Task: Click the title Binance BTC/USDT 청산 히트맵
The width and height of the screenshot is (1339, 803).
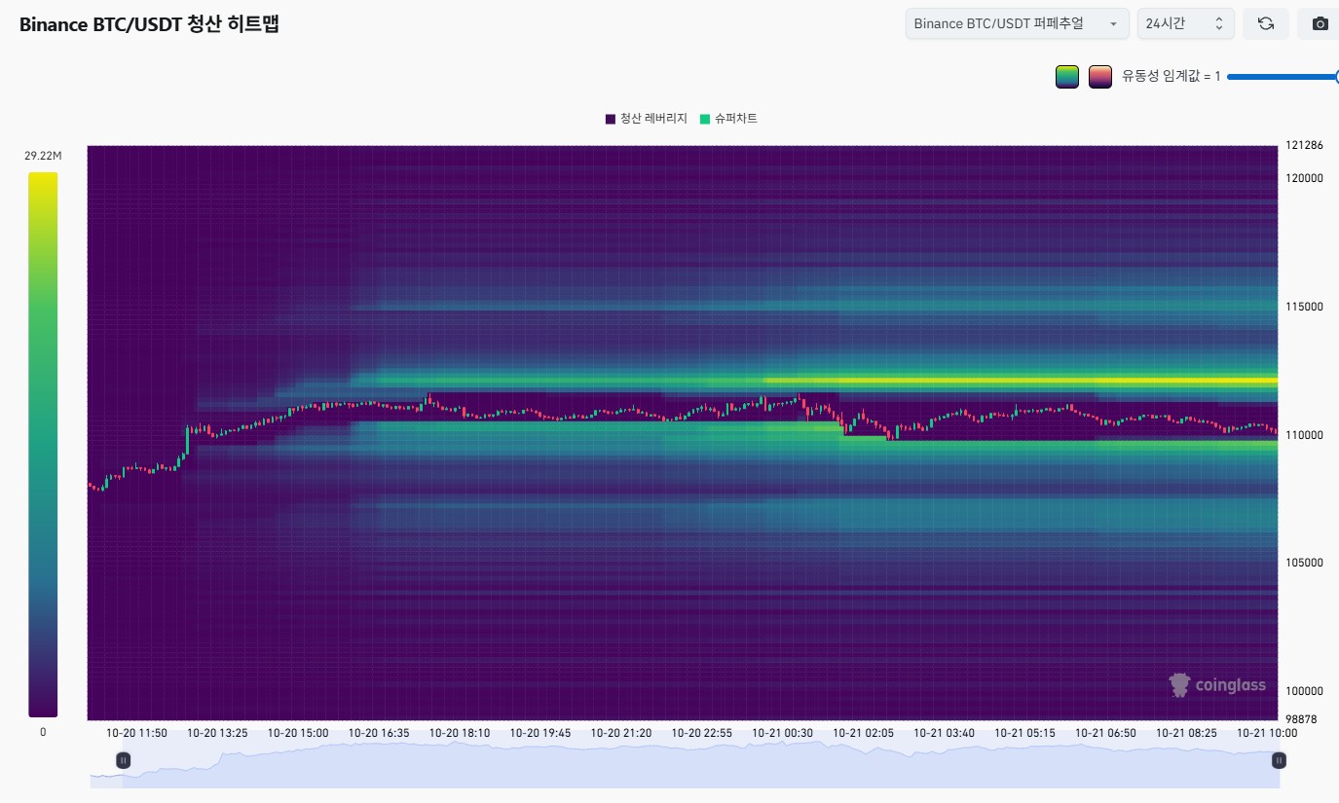Action: point(149,25)
